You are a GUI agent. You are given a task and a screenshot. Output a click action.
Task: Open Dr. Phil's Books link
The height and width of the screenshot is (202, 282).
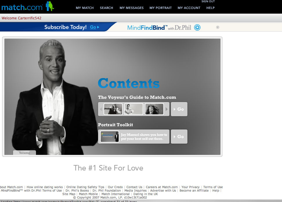pyautogui.click(x=77, y=190)
